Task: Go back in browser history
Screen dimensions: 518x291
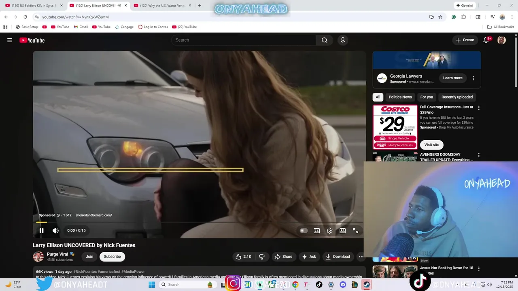Action: [x=6, y=17]
